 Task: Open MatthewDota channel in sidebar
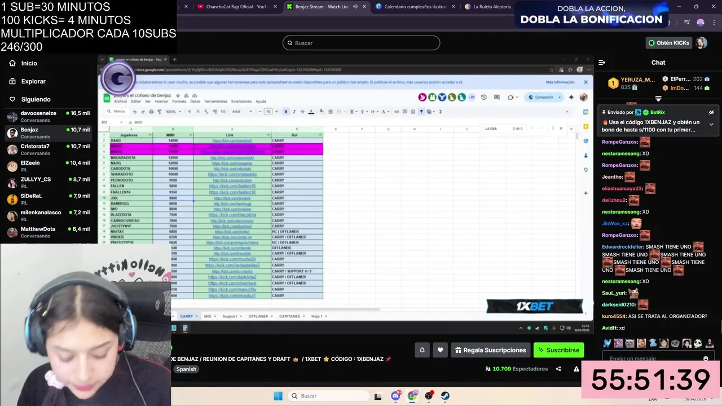point(48,232)
